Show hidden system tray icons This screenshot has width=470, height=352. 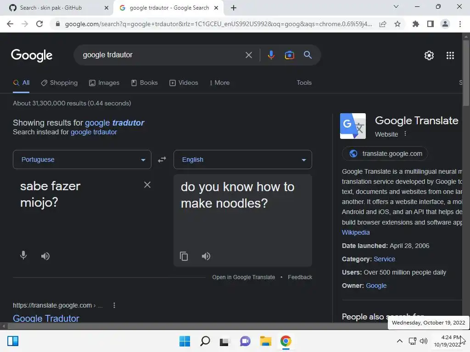(400, 341)
